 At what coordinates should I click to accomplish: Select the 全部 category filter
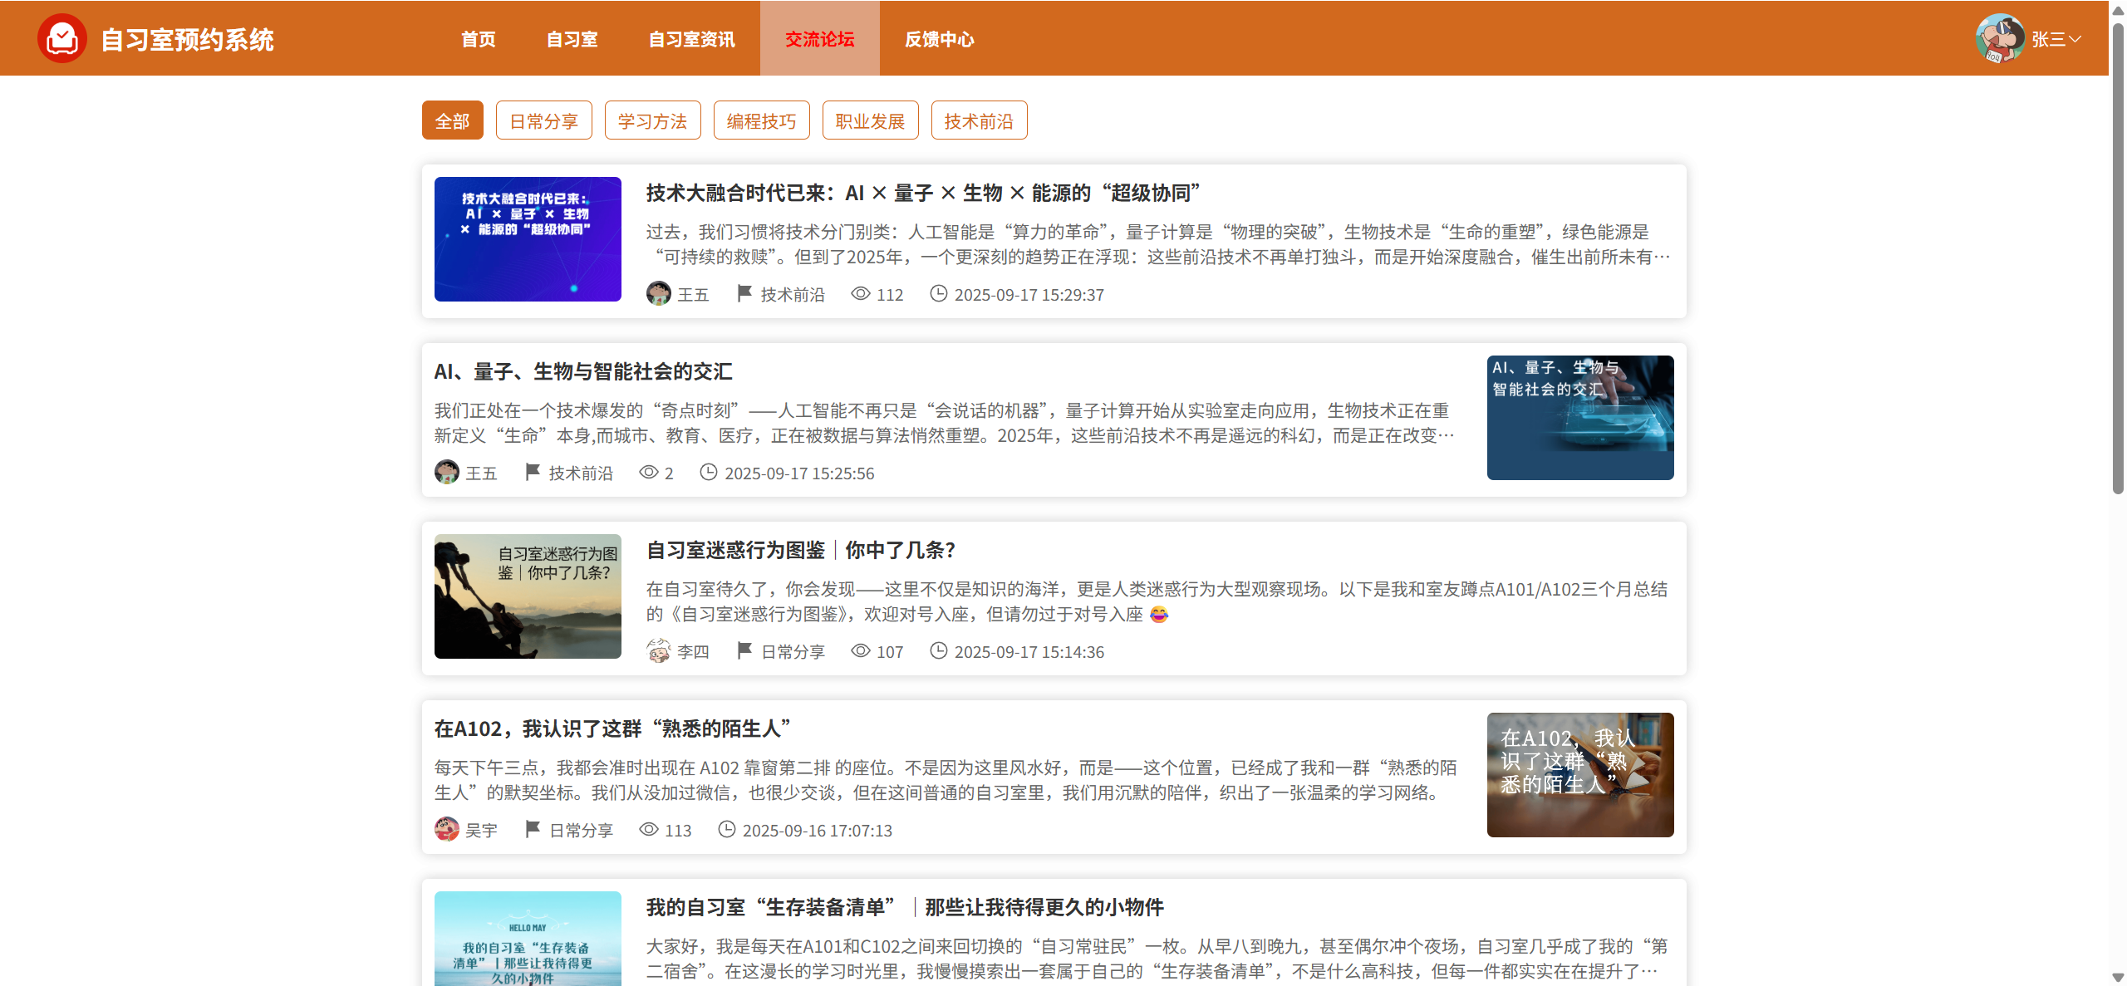pyautogui.click(x=452, y=121)
